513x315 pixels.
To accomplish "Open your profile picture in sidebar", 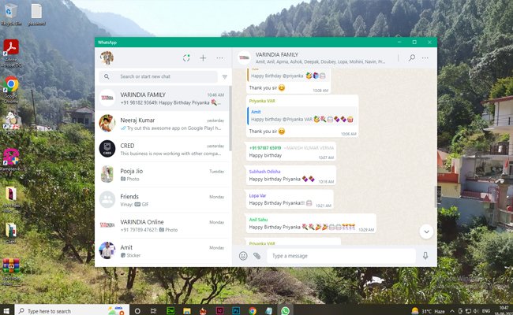I will tap(106, 57).
